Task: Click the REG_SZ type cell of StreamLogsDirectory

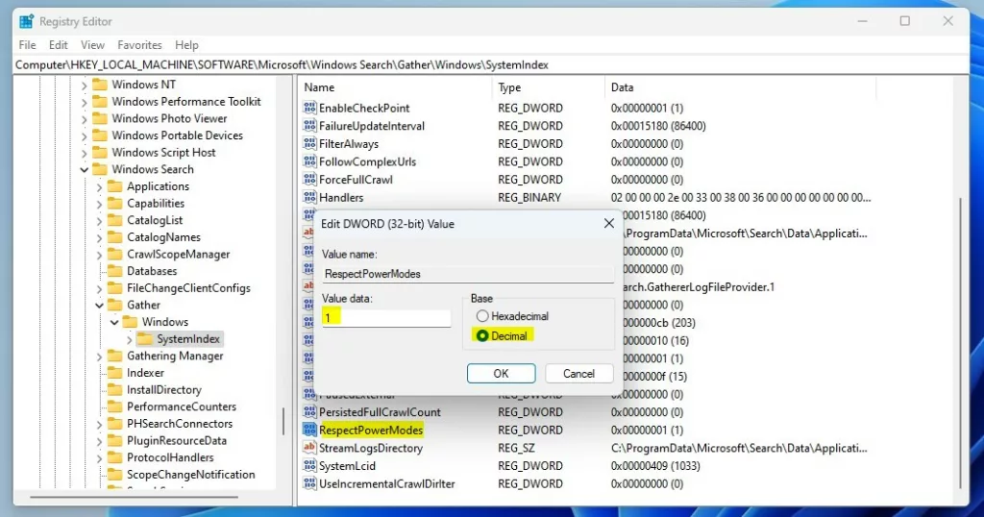Action: (x=516, y=448)
